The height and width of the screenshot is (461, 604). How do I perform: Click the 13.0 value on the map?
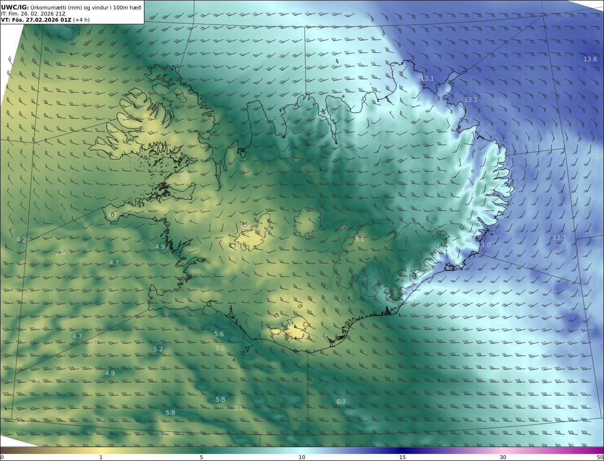pyautogui.click(x=484, y=245)
